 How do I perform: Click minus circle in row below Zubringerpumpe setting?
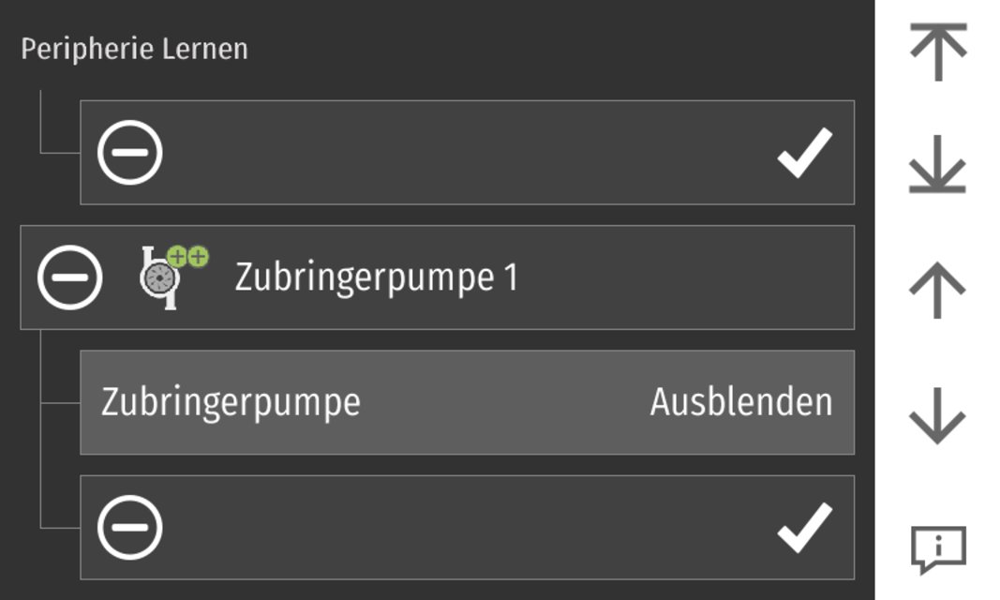130,528
